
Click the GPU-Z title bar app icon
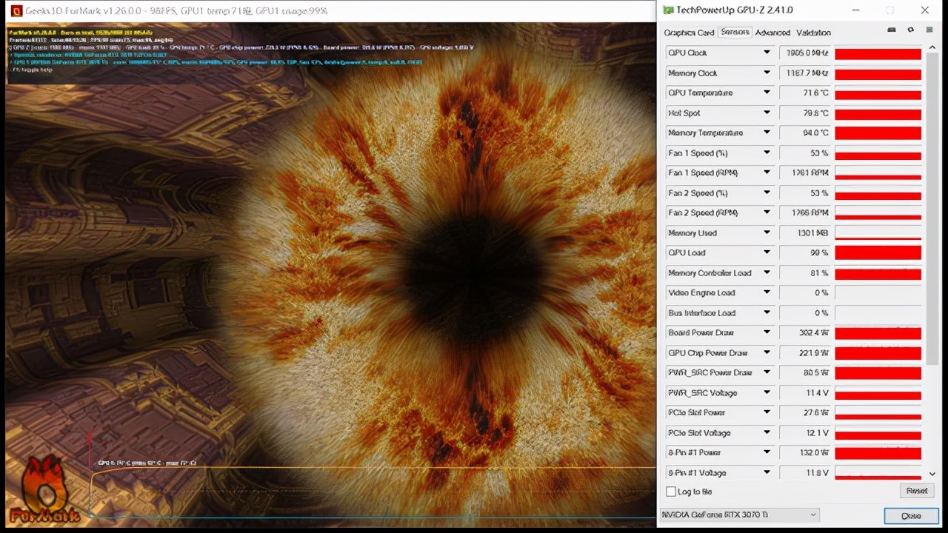[668, 10]
